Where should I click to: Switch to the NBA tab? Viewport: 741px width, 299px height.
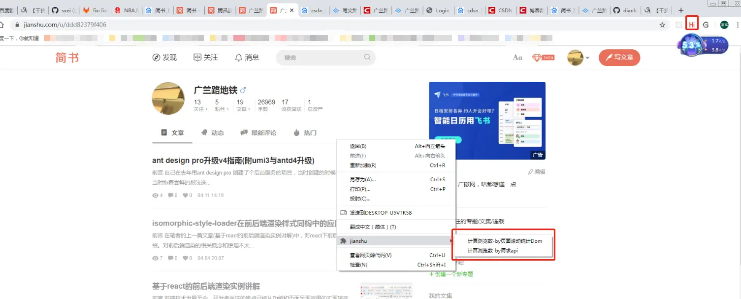coord(126,10)
